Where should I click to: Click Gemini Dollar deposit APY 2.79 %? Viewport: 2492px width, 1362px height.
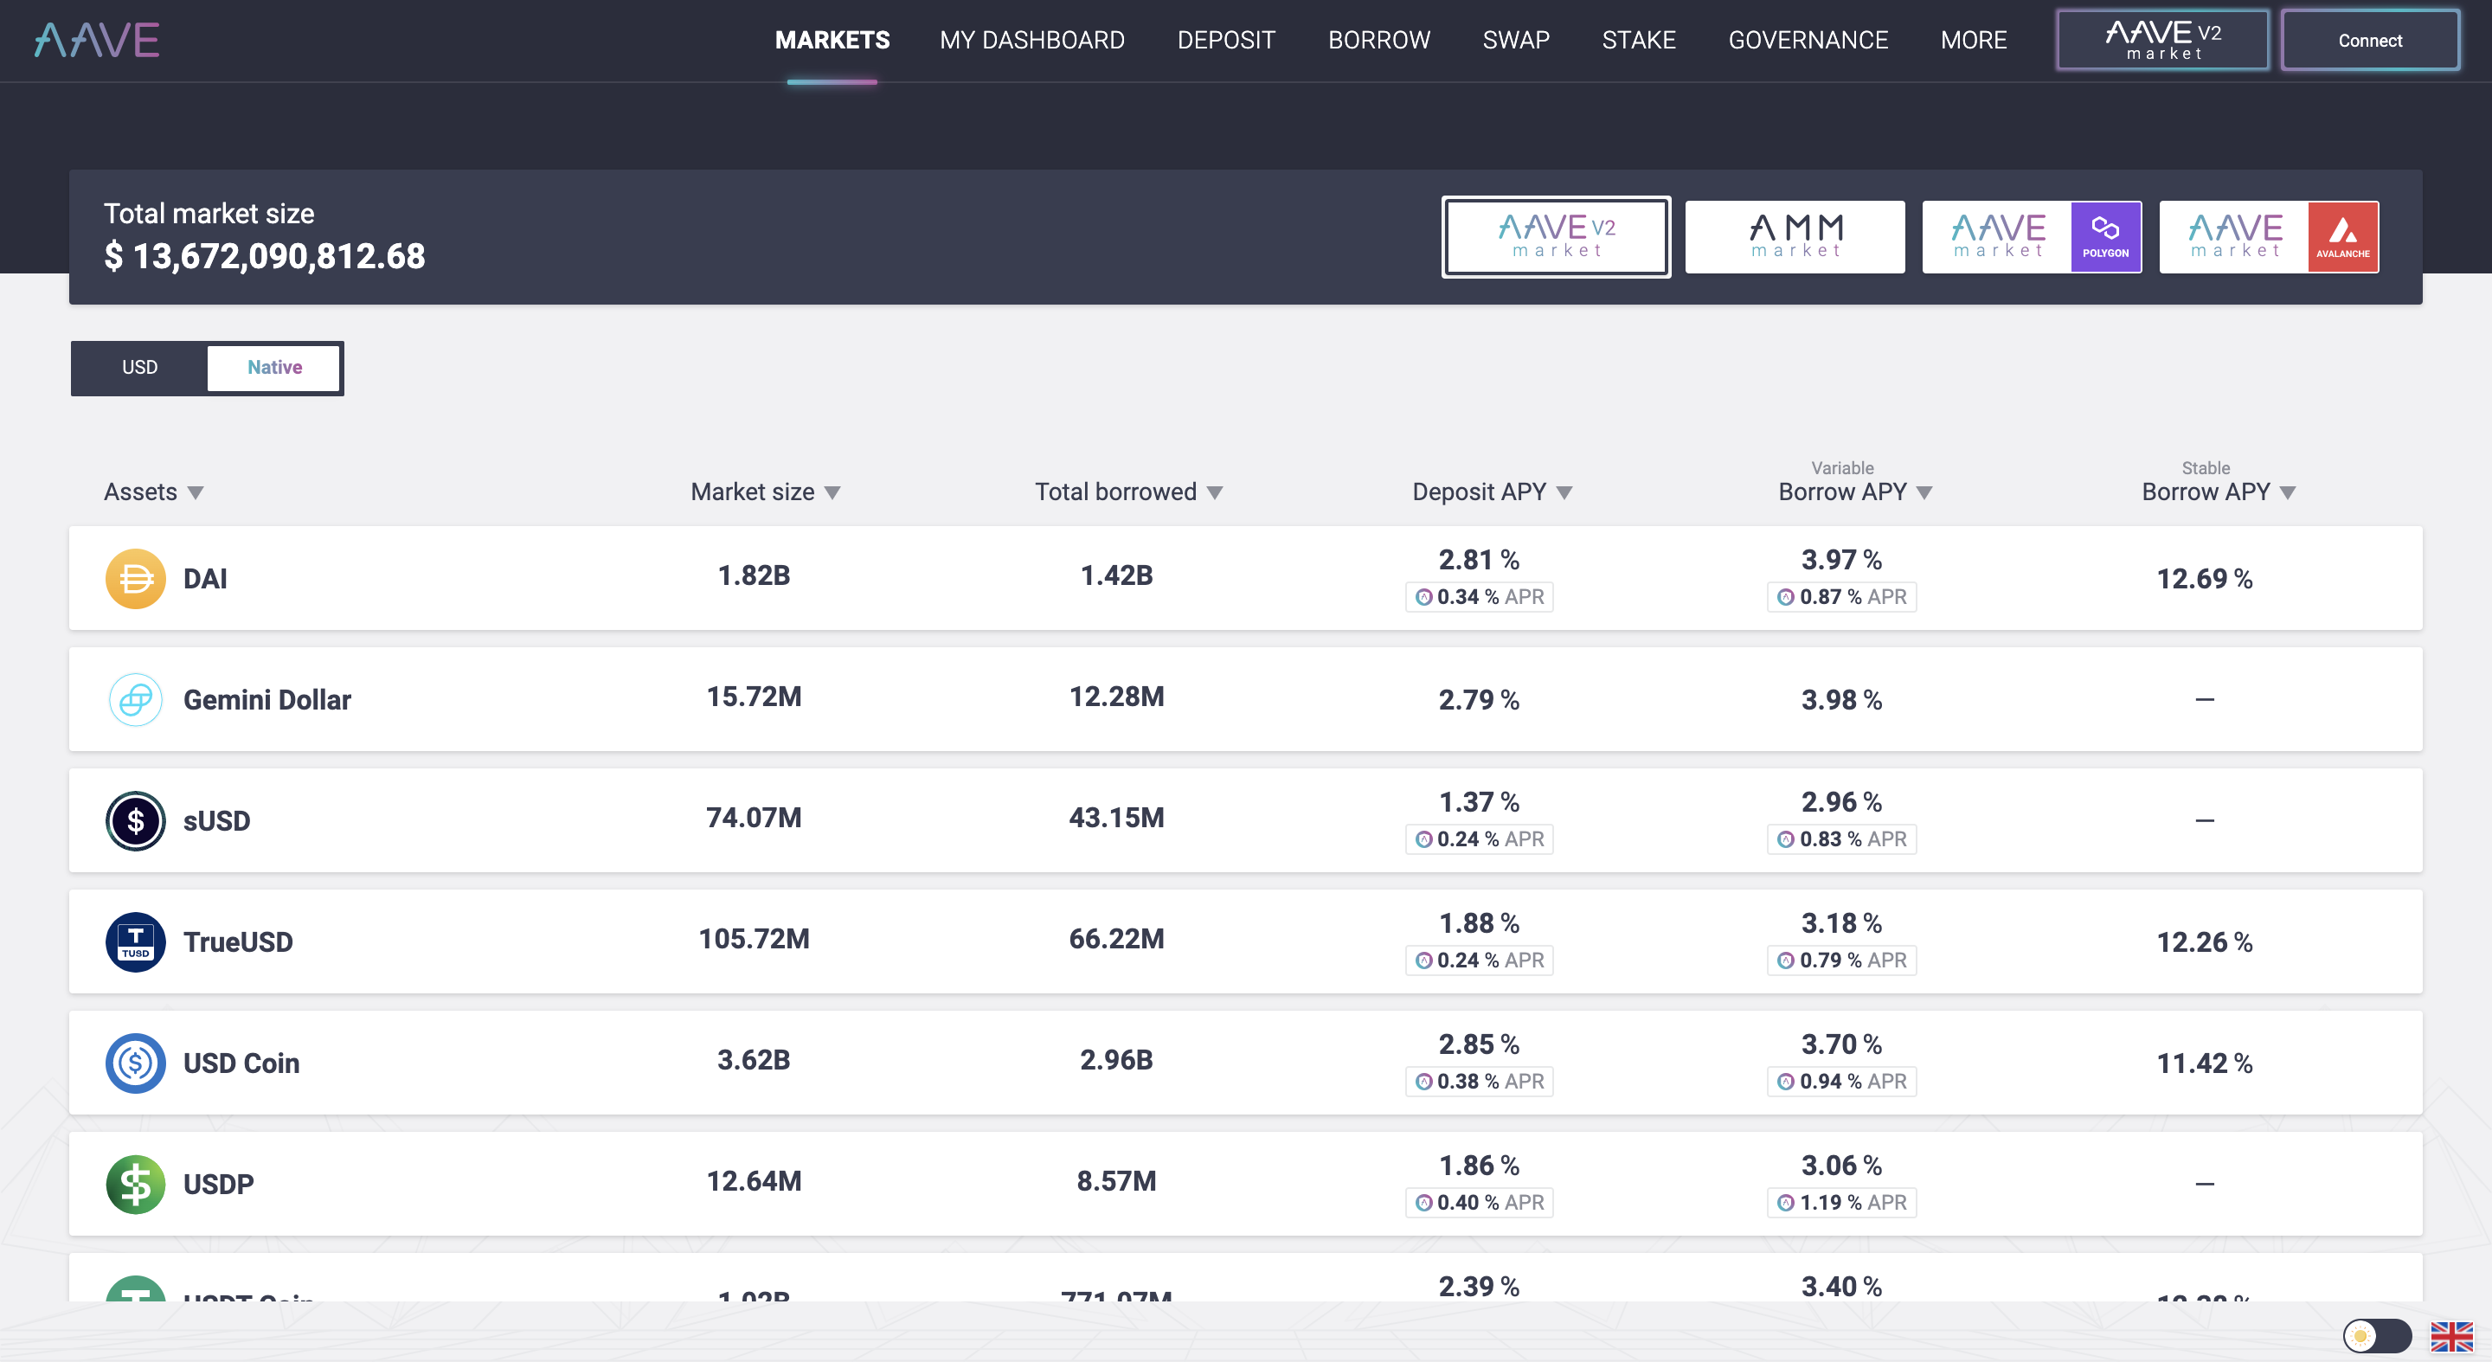tap(1479, 699)
